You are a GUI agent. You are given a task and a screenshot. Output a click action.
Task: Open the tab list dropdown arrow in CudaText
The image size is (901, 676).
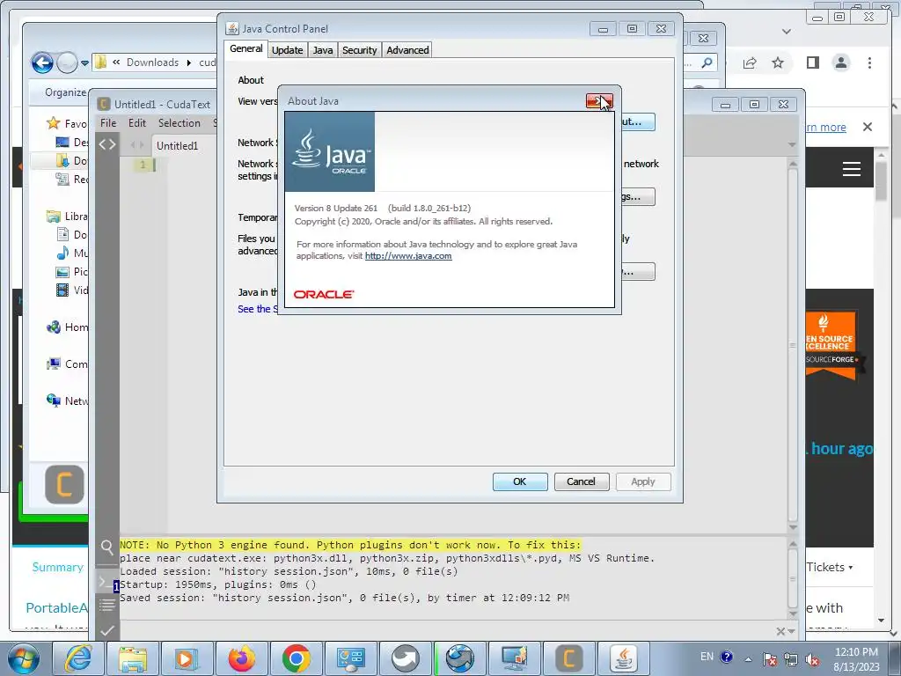tap(792, 145)
